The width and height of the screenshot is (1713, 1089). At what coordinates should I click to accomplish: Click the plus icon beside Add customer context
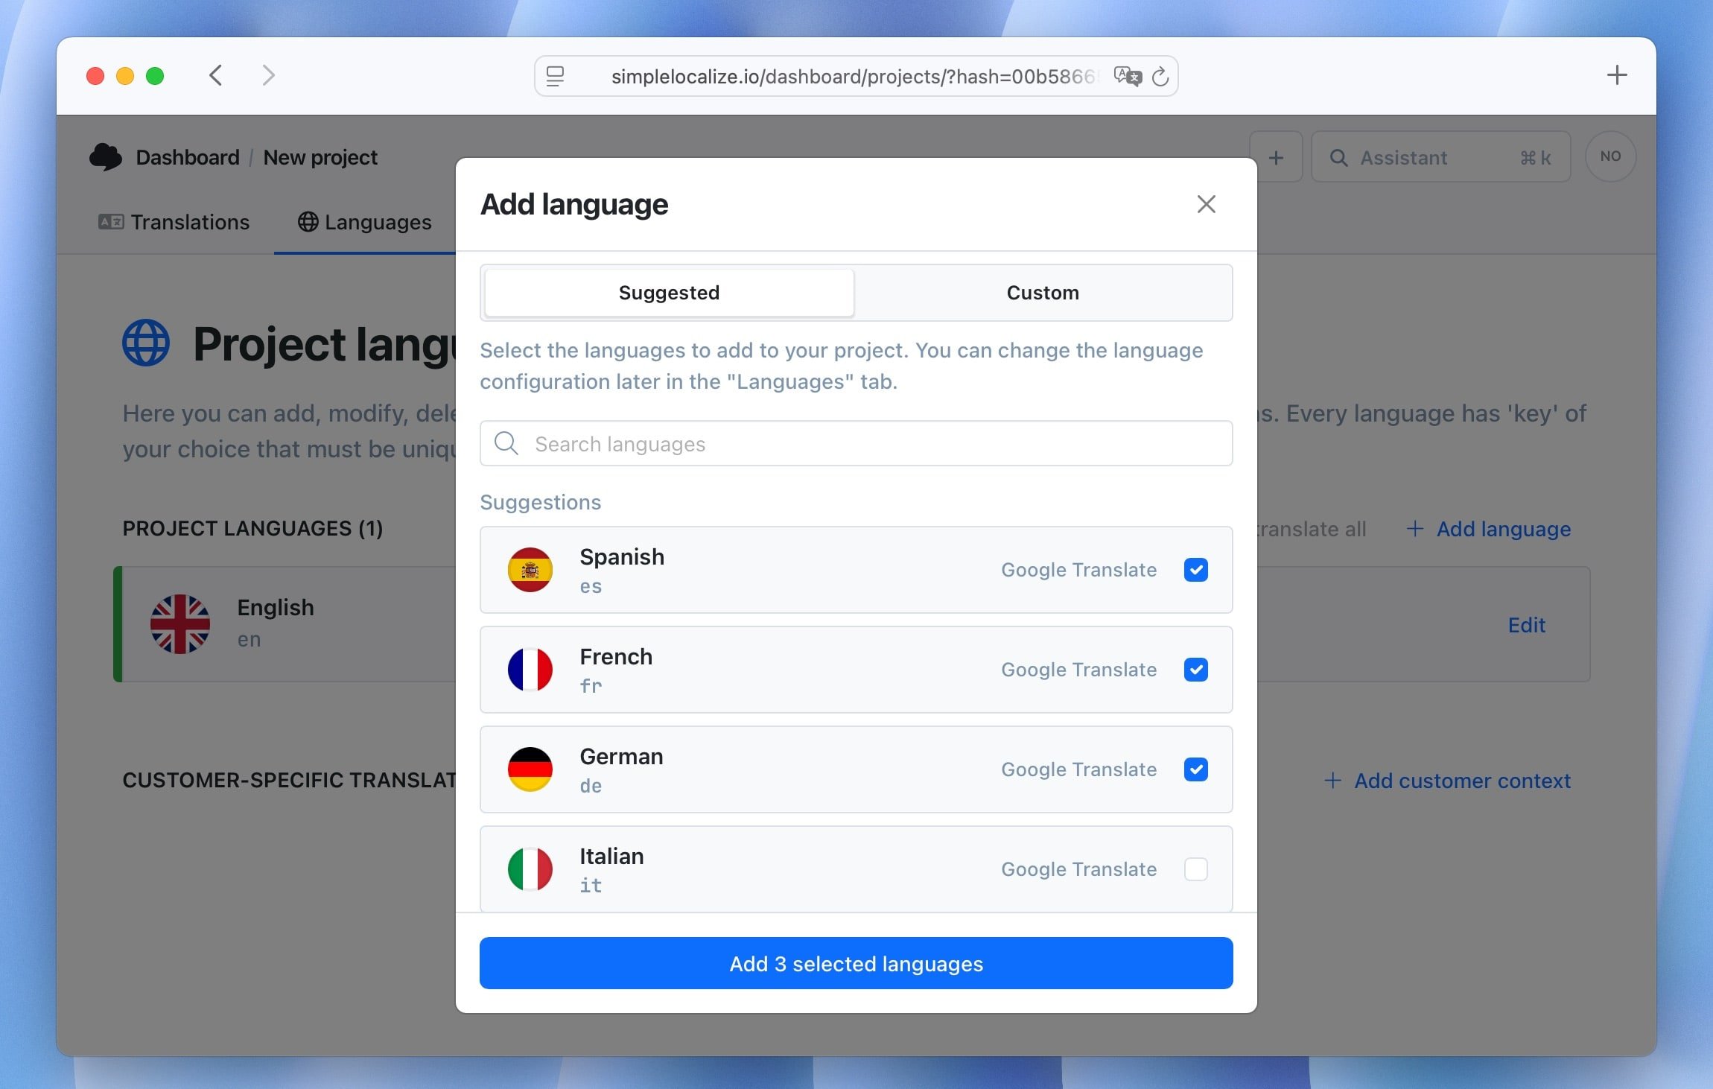pyautogui.click(x=1333, y=781)
